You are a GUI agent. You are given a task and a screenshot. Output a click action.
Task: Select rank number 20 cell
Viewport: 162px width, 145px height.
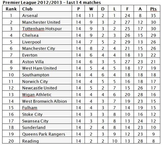pyautogui.click(x=11, y=140)
